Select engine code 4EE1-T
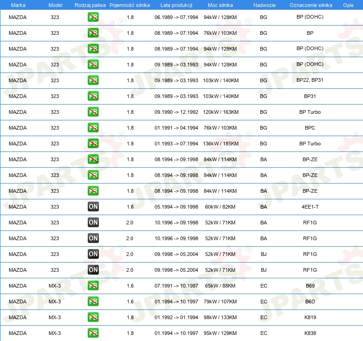 (310, 207)
